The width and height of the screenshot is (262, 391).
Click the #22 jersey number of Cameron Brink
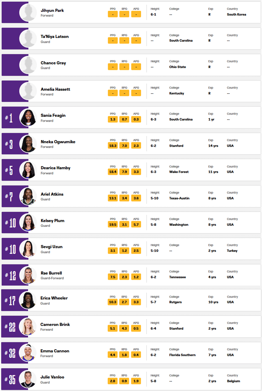10,327
